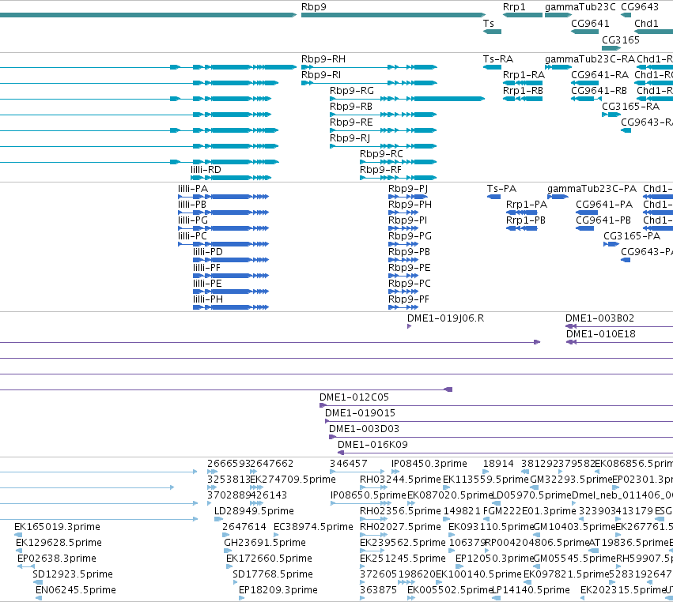Select the Ts-PA protein label
673x602 pixels.
pos(501,189)
